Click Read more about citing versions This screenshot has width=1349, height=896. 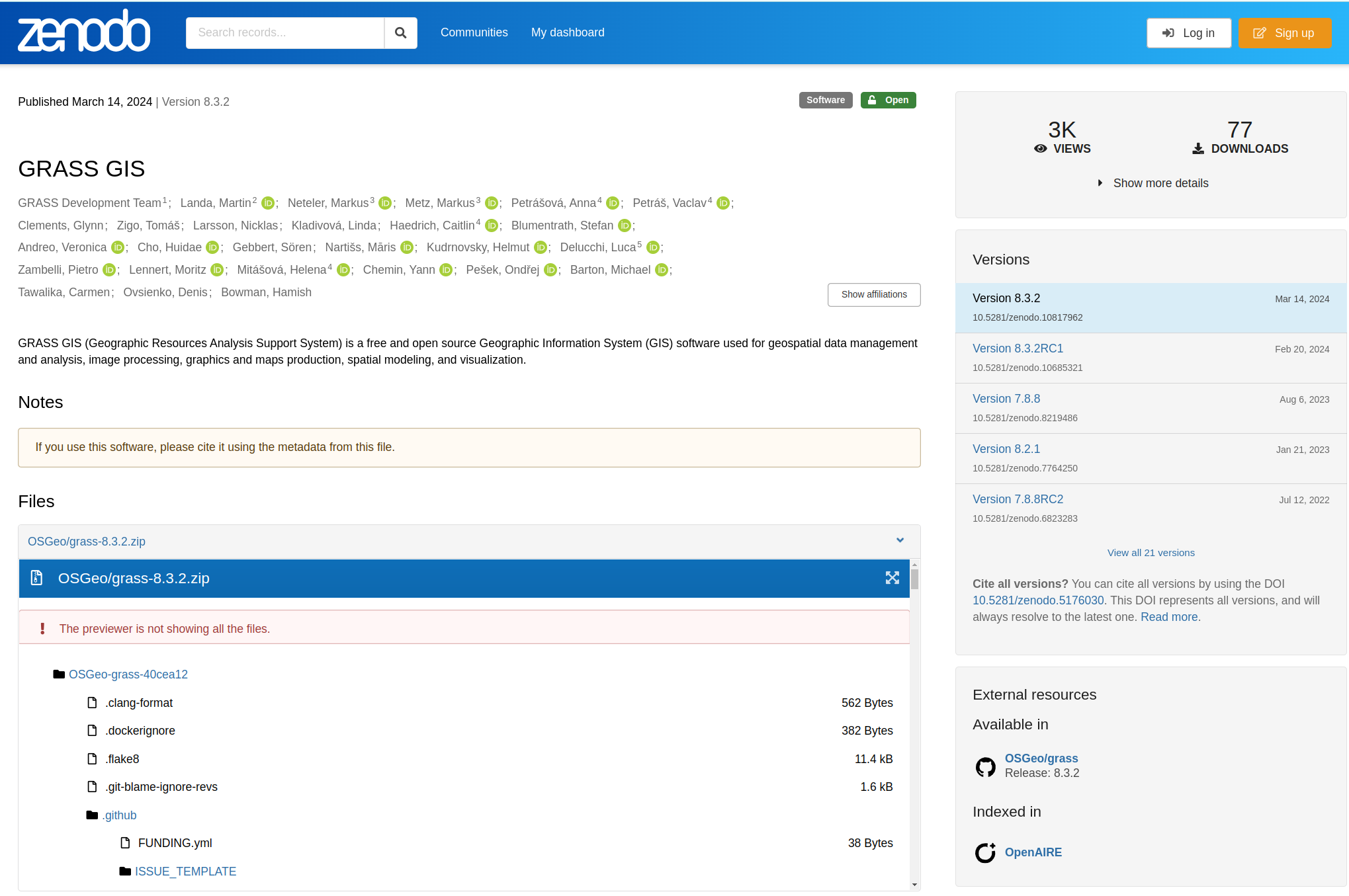click(1169, 617)
